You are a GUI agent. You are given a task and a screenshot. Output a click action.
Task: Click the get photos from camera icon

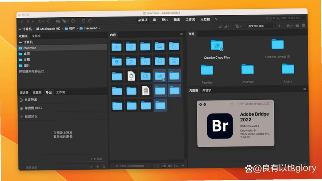[58, 21]
